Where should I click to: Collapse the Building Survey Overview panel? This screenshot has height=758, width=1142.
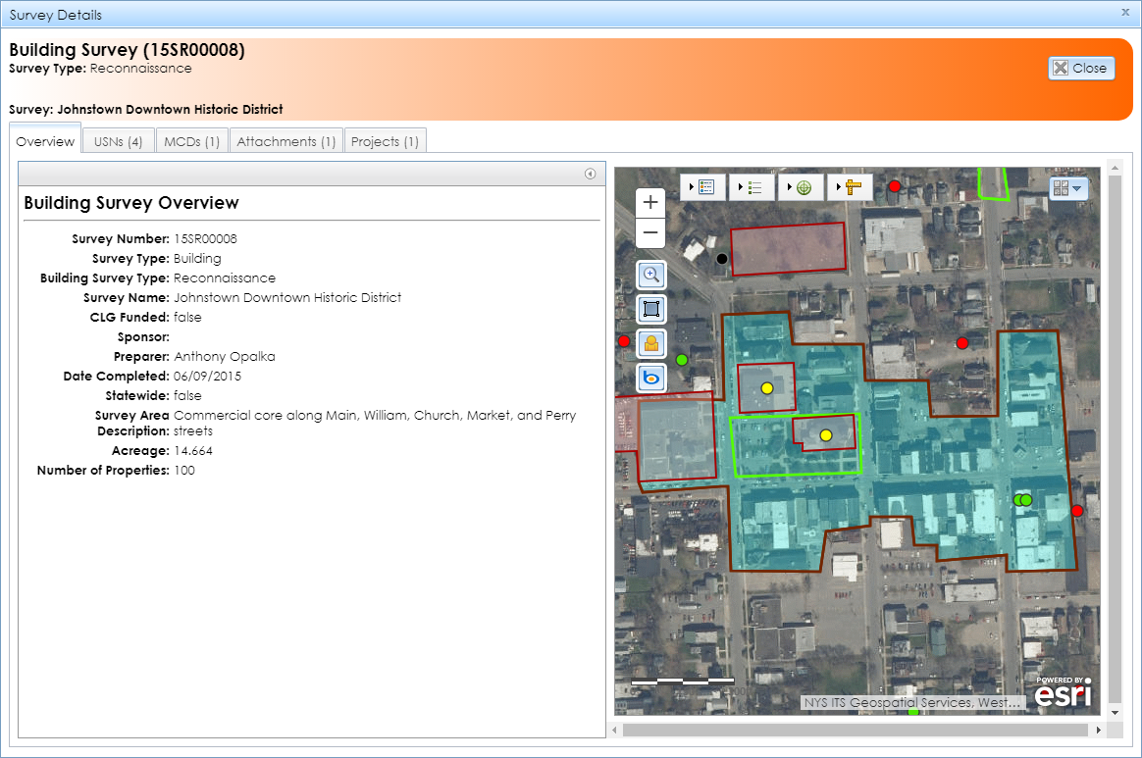coord(590,173)
